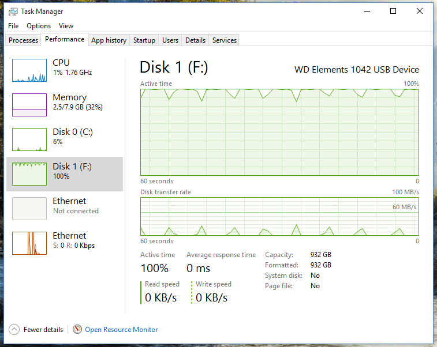Click the WD Elements 1042 USB Device text
Screen dimensions: 437x347
(357, 70)
